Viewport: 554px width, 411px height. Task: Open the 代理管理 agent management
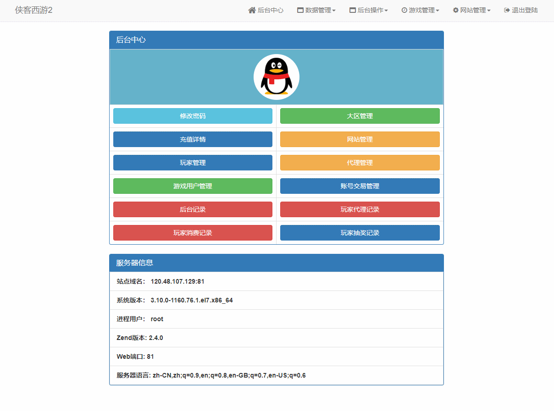tap(360, 163)
